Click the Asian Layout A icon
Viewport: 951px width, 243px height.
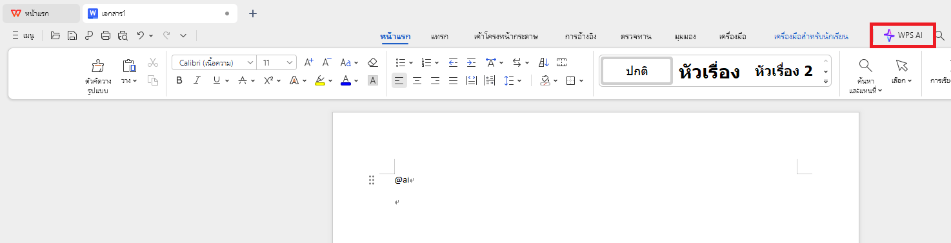(x=490, y=62)
